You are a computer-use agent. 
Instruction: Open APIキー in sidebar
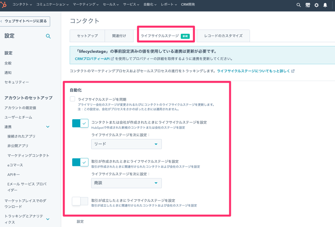tap(14, 175)
